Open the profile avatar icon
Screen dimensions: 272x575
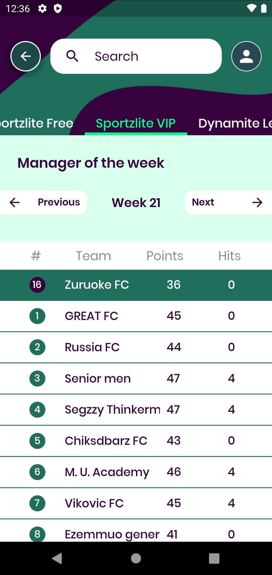click(x=246, y=56)
